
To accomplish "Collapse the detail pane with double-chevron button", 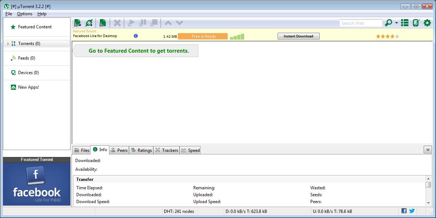I will click(428, 150).
